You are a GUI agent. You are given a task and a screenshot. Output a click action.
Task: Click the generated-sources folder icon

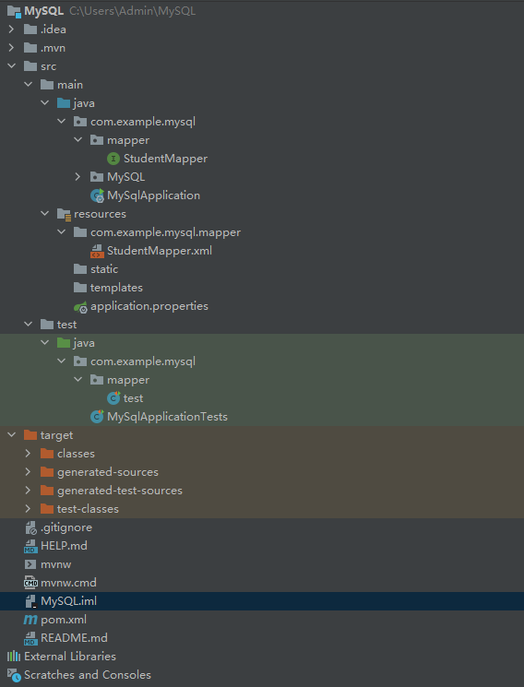[x=47, y=472]
